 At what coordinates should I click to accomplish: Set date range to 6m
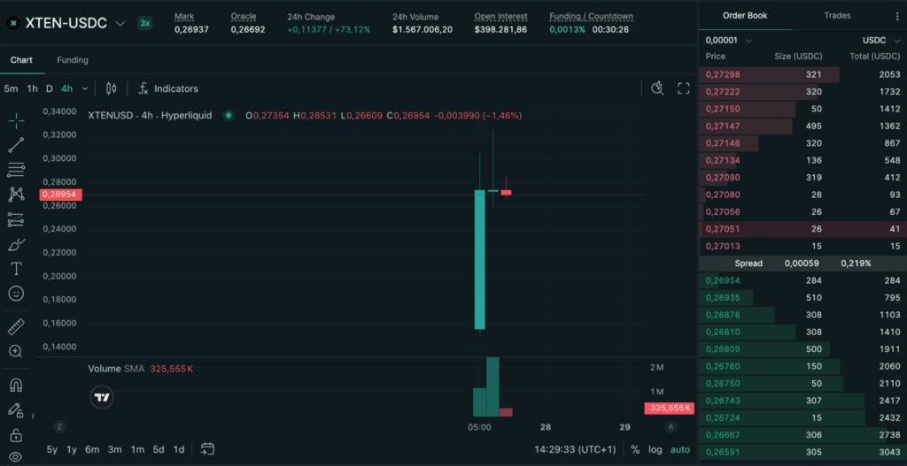click(92, 449)
